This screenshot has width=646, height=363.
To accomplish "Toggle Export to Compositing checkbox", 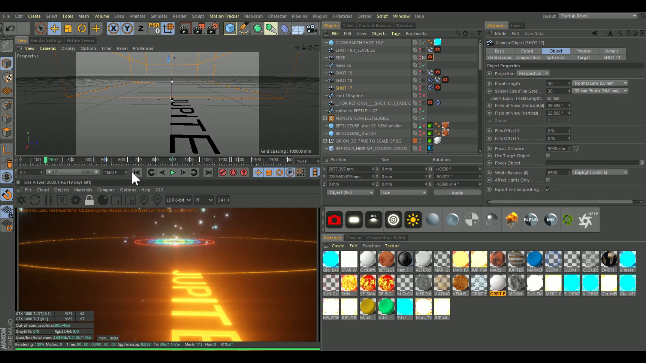I will pos(548,189).
